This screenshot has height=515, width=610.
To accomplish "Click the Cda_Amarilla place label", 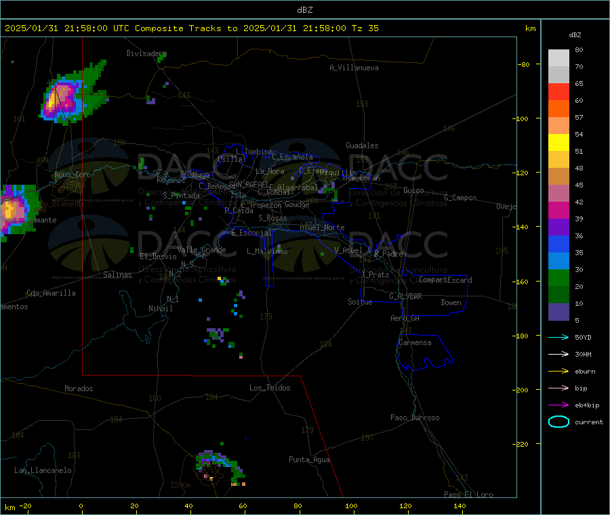I will coord(51,293).
